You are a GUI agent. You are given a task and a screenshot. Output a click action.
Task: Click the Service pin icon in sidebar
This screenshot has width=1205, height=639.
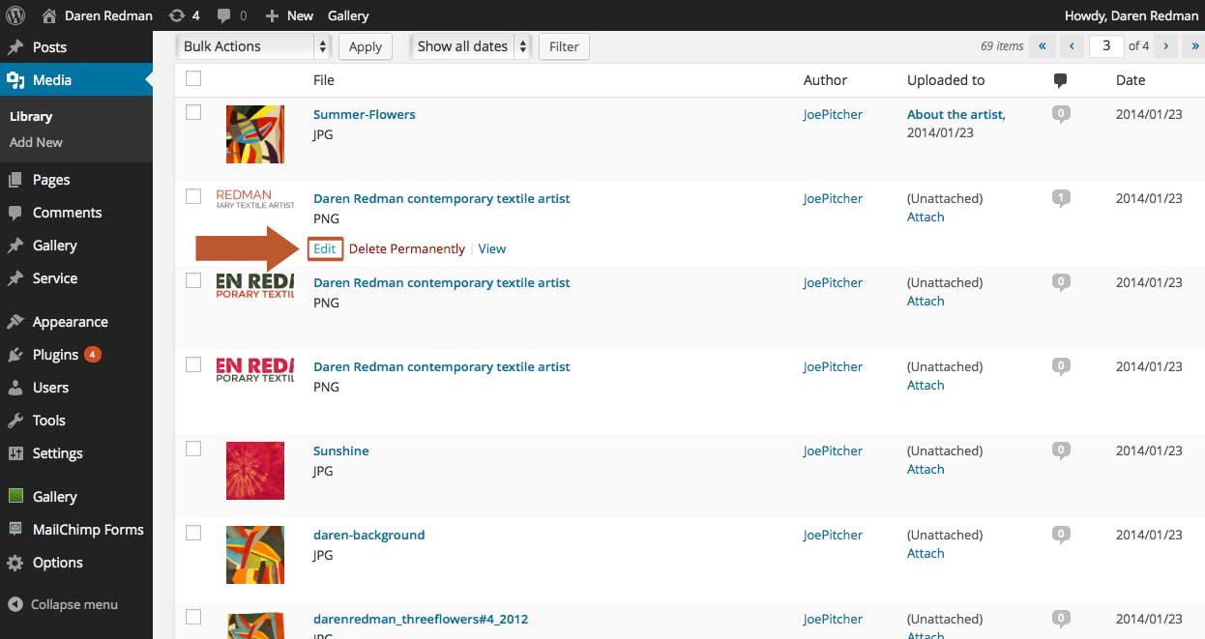(15, 278)
